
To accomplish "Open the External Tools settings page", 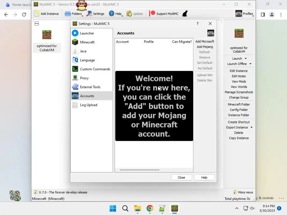I will pos(92,87).
